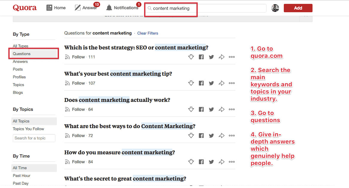This screenshot has height=188, width=349.
Task: Share best content marketing tip question on Facebook
Action: click(x=201, y=83)
